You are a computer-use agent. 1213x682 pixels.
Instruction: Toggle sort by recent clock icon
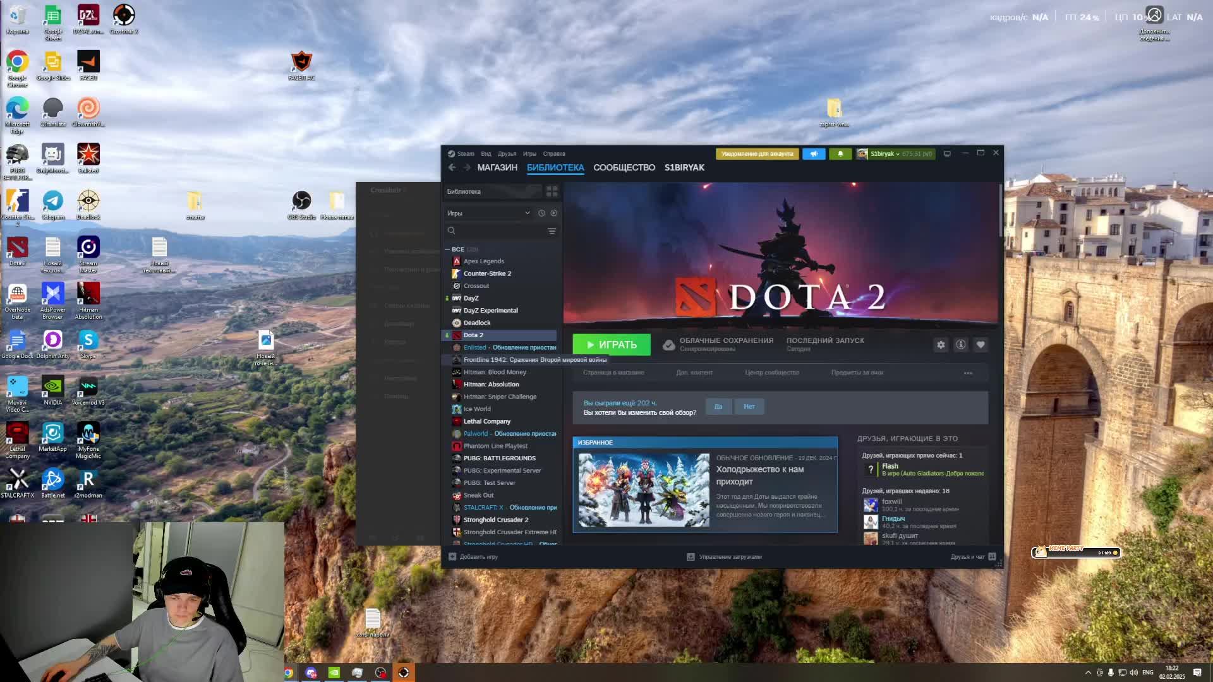click(x=541, y=213)
